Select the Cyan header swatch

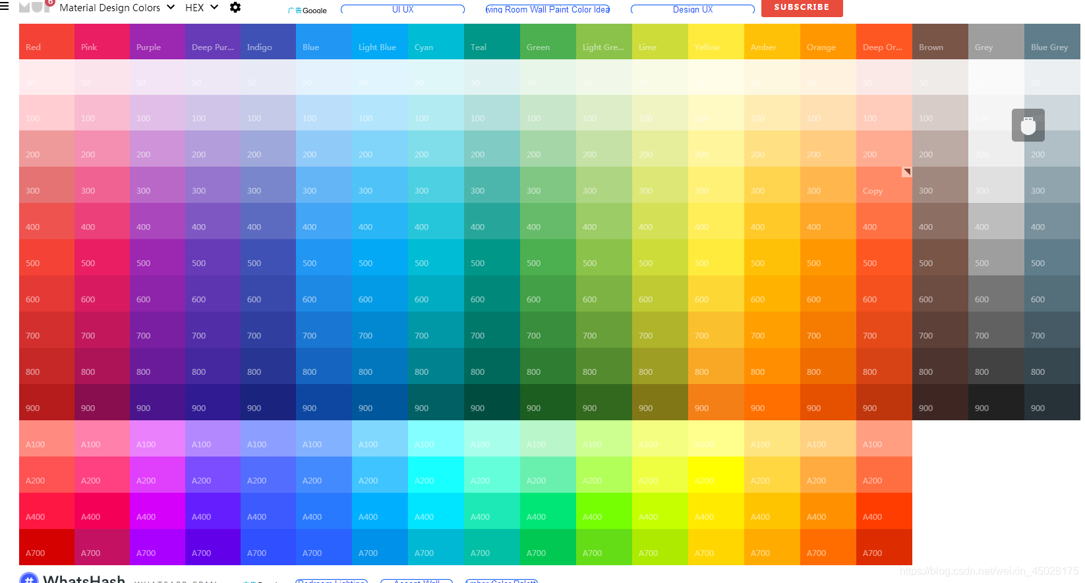click(x=436, y=42)
